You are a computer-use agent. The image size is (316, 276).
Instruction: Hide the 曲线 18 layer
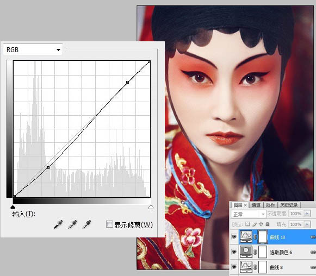[234, 237]
